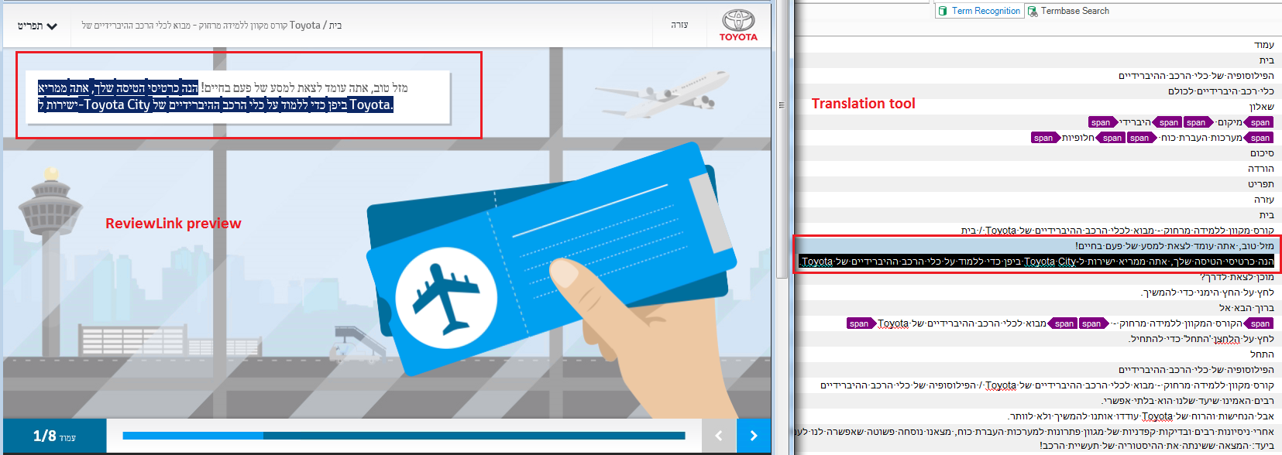The width and height of the screenshot is (1282, 455).
Task: Switch to the Termbase Search tab
Action: pos(1069,11)
